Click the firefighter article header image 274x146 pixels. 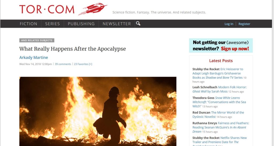coord(98,111)
